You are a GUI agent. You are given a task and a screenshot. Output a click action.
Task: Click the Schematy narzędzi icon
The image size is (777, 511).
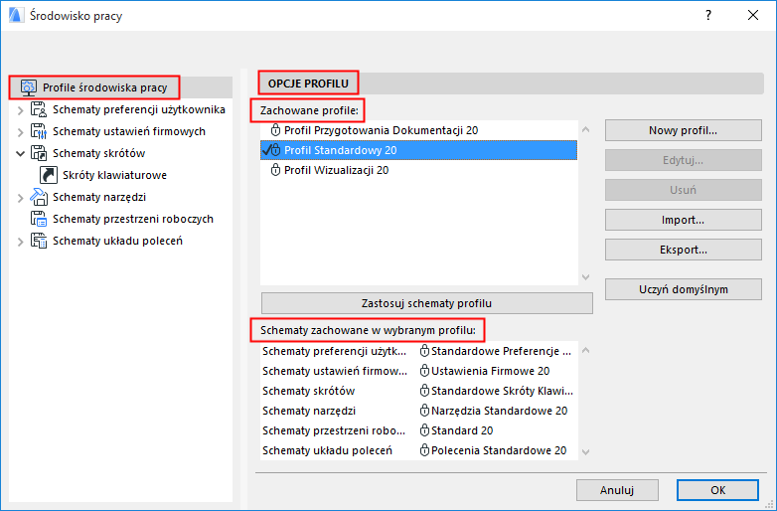click(x=39, y=197)
